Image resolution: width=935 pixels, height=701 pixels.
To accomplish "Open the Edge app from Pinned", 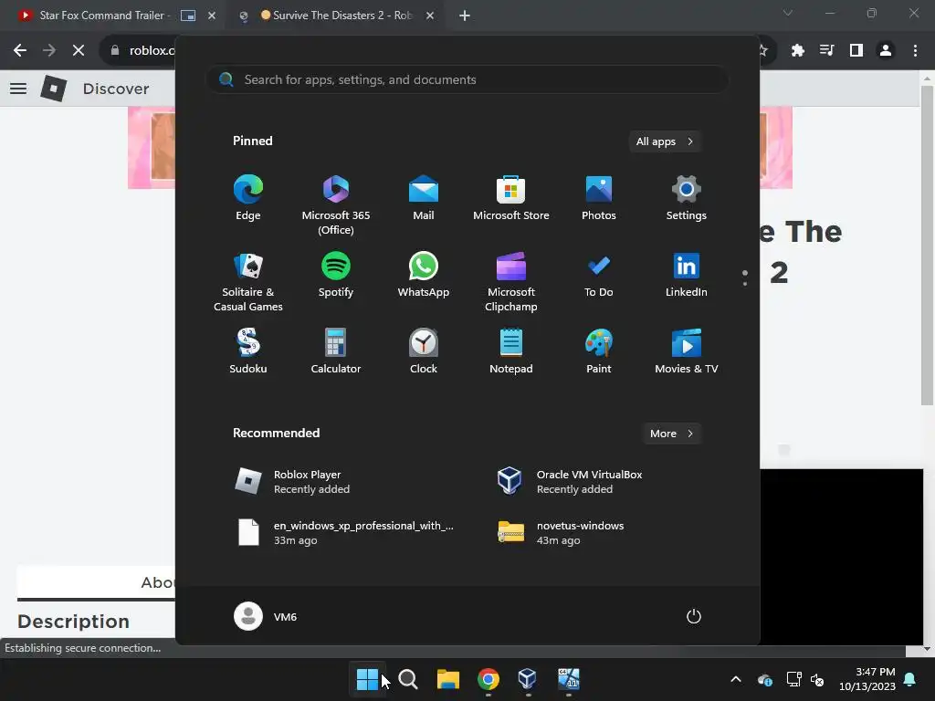I will pyautogui.click(x=248, y=198).
